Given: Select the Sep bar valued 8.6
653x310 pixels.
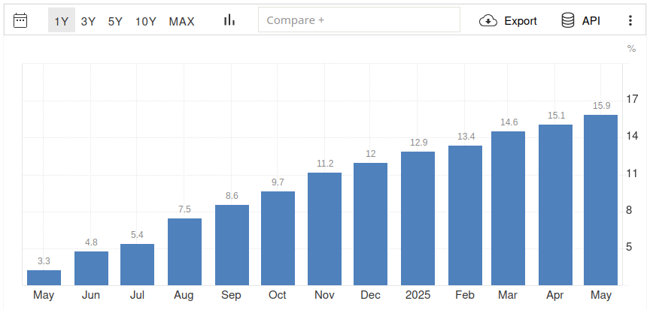Looking at the screenshot, I should [x=232, y=245].
